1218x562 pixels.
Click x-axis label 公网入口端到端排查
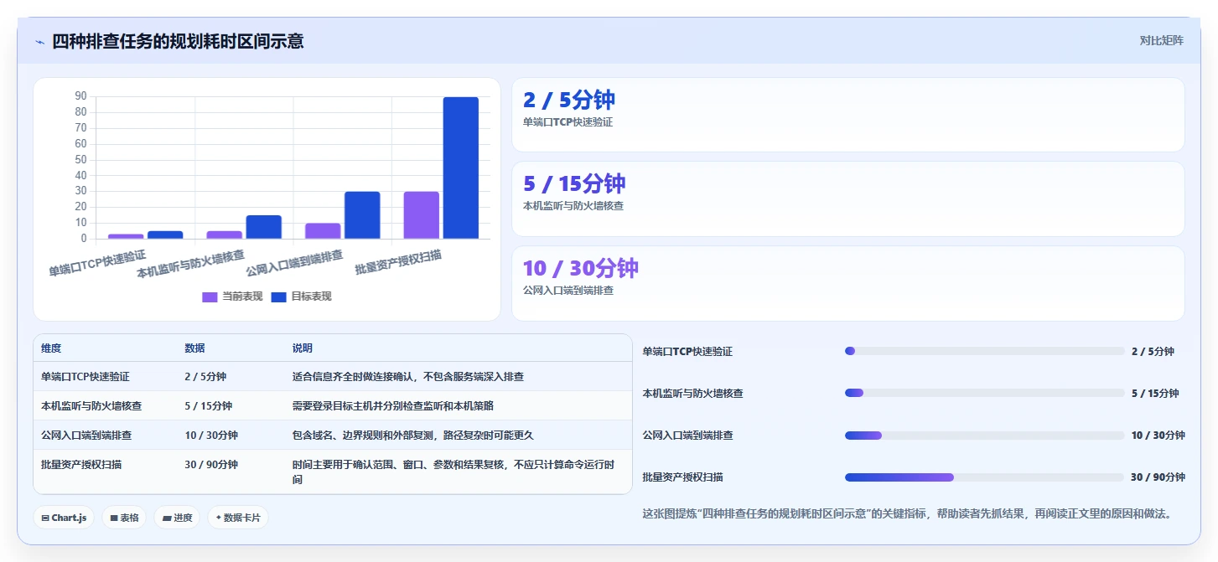pyautogui.click(x=294, y=263)
